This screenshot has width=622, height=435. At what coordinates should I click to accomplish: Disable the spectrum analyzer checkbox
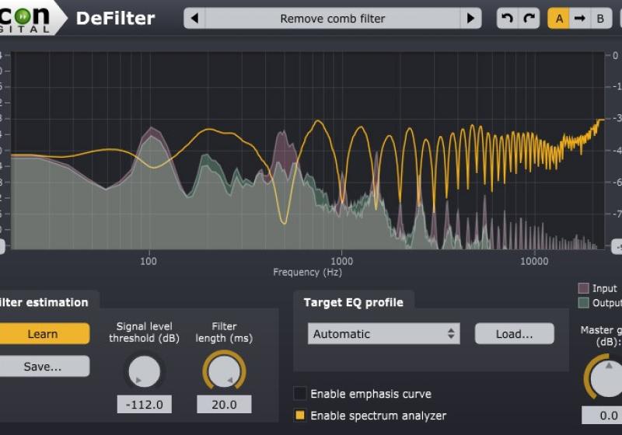pos(300,416)
